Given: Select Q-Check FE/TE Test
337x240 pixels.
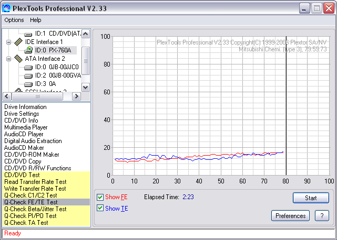Looking at the screenshot, I should 46,202.
